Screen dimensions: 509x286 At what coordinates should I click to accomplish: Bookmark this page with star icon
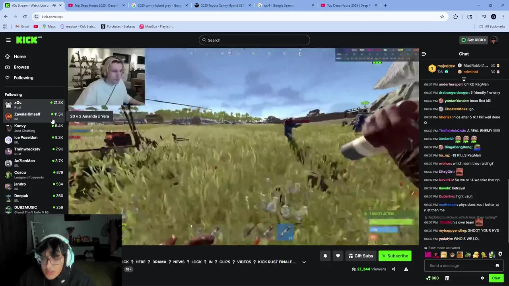pyautogui.click(x=442, y=17)
